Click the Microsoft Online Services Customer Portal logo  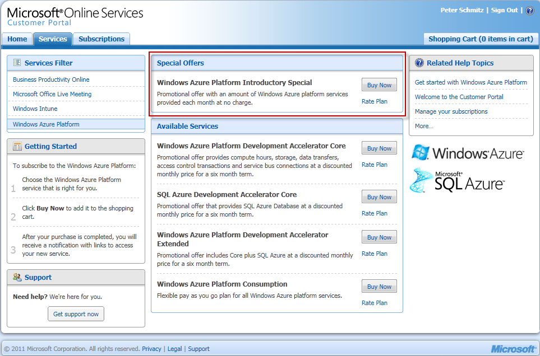75,16
